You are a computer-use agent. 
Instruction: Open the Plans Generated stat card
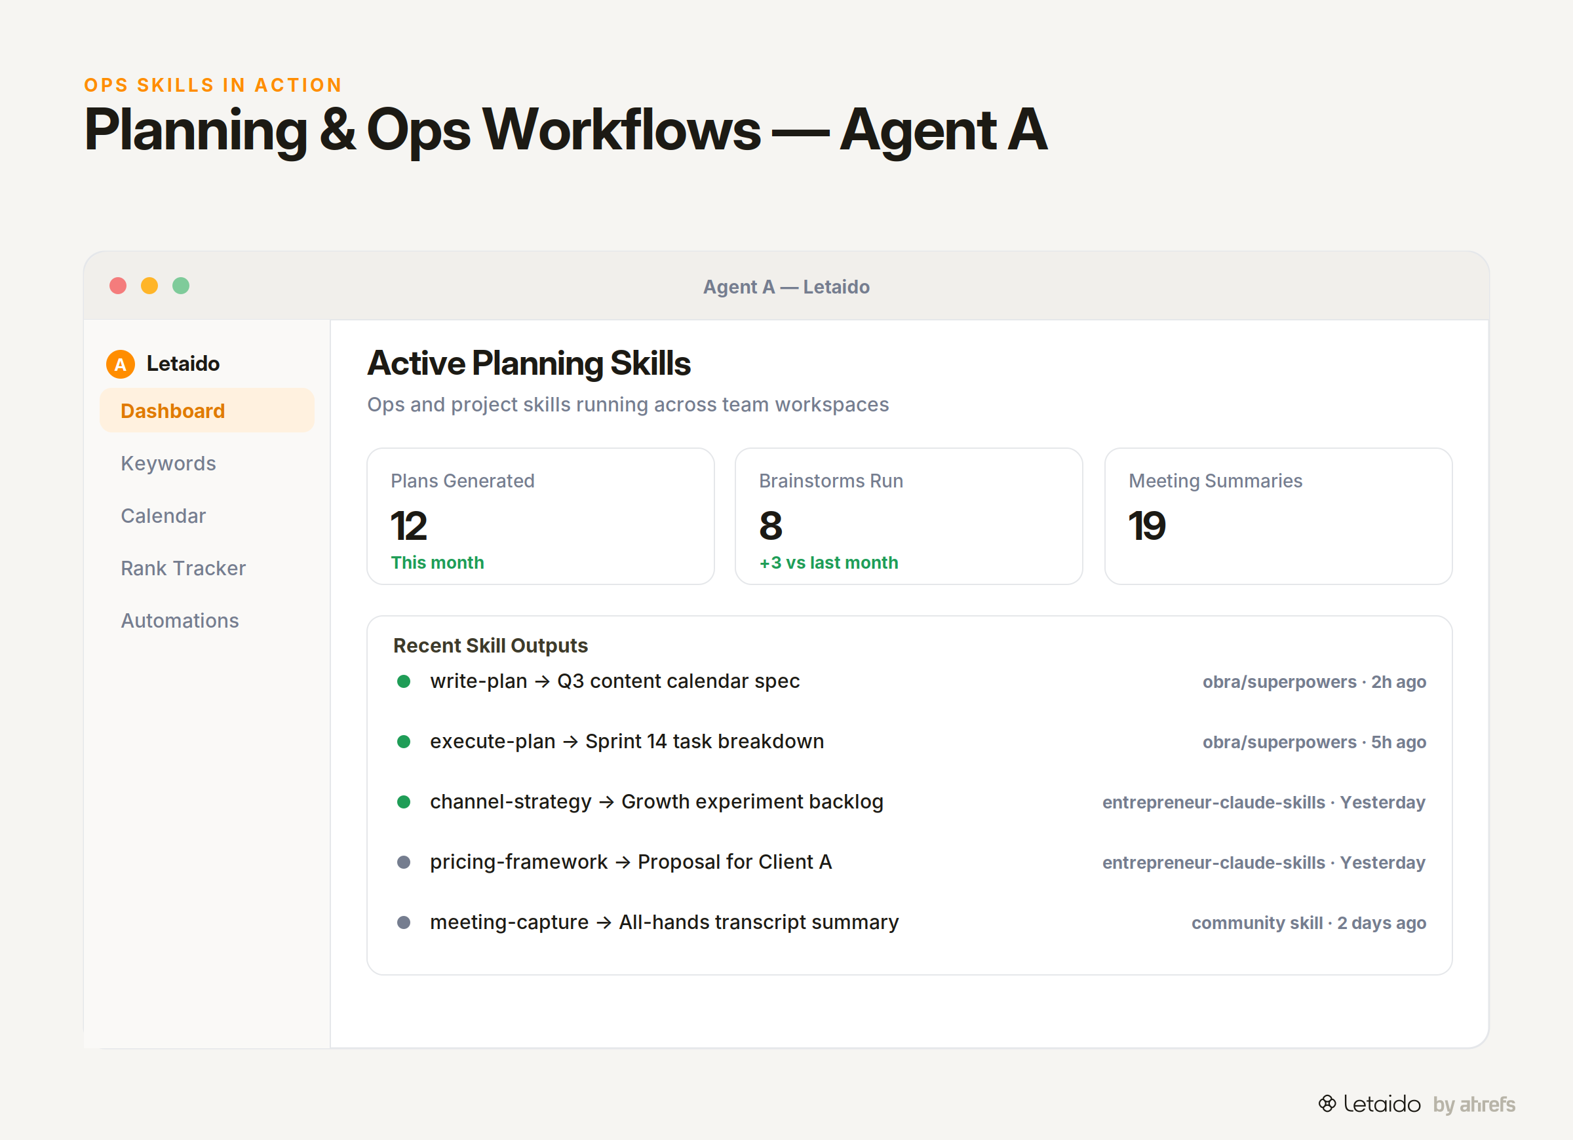[x=540, y=516]
